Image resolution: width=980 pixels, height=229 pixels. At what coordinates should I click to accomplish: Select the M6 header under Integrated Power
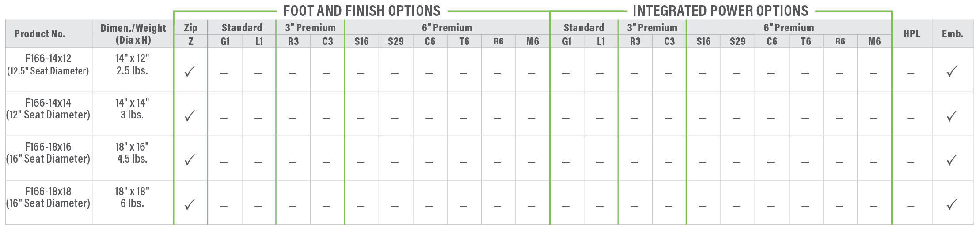click(874, 41)
